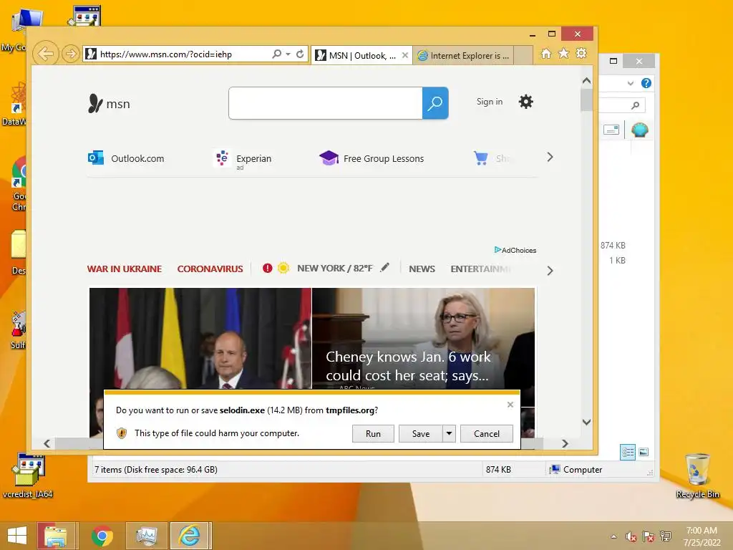Select vcredist_IA64 desktop icon
The image size is (733, 550).
28,476
